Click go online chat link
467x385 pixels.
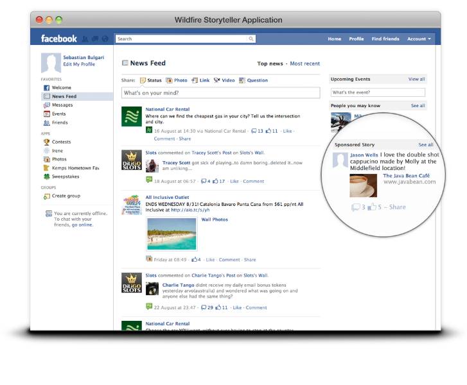(82, 225)
